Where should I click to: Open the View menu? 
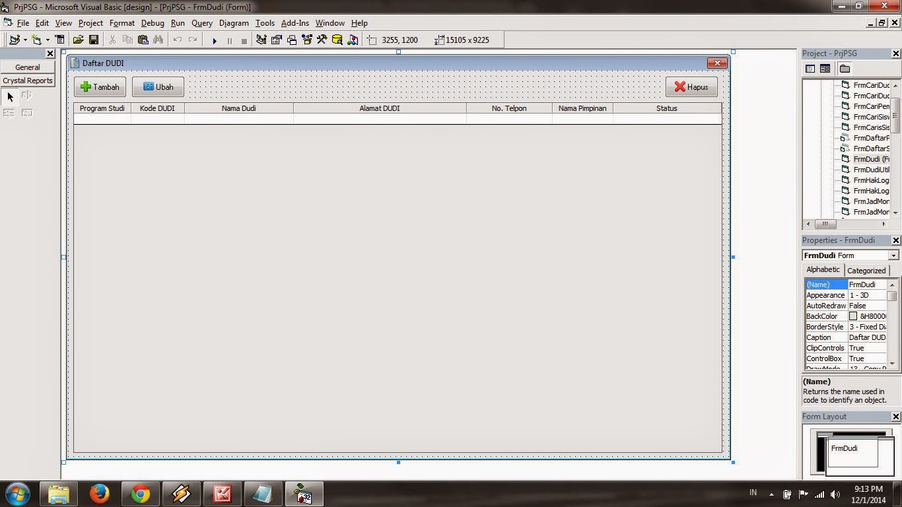(63, 23)
